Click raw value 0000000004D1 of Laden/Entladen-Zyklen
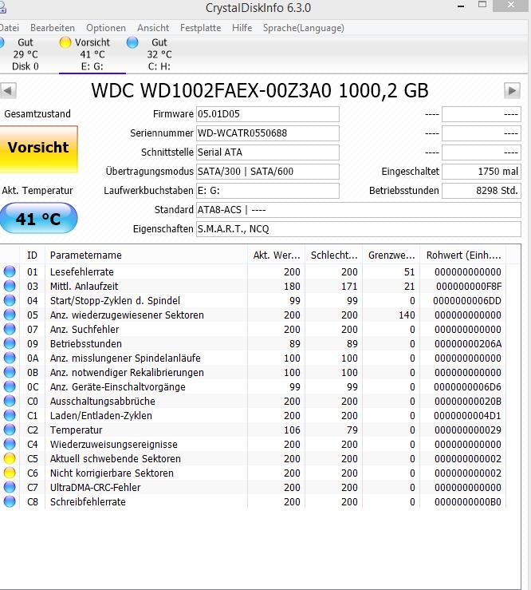531x590 pixels. tap(467, 415)
